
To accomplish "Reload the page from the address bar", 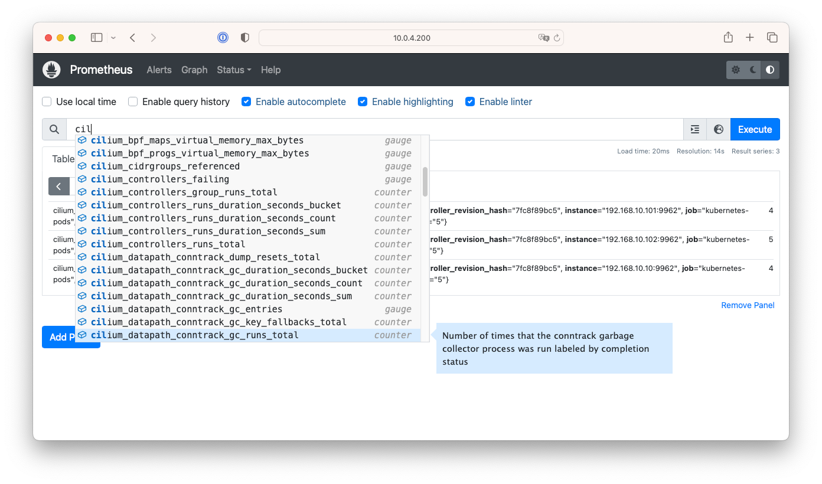I will (x=556, y=38).
